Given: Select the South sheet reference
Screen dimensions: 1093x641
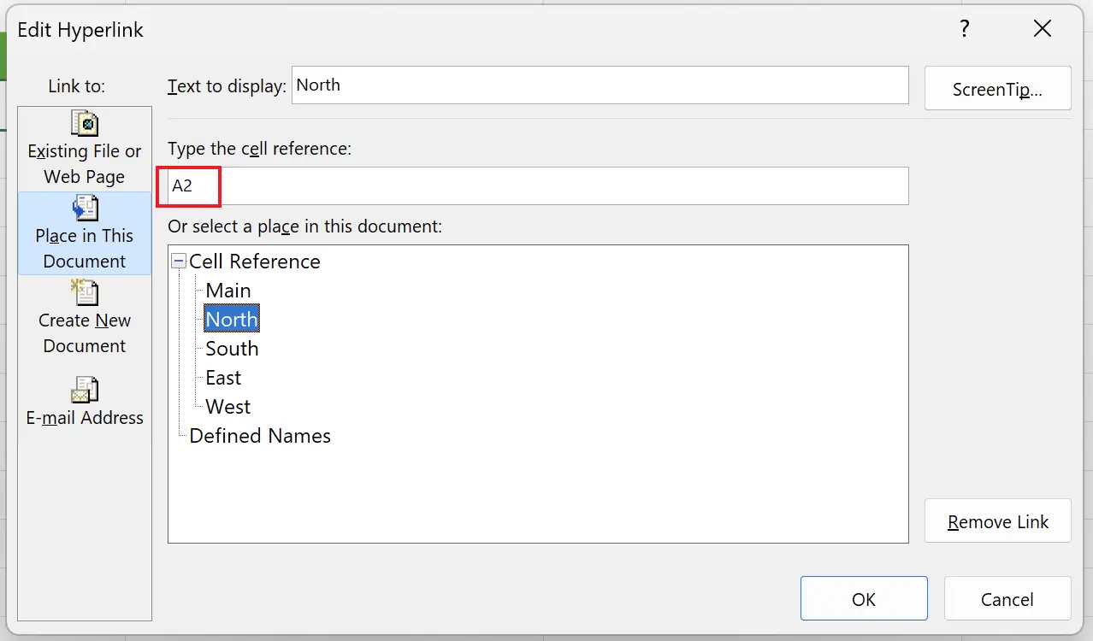Looking at the screenshot, I should click(x=231, y=348).
